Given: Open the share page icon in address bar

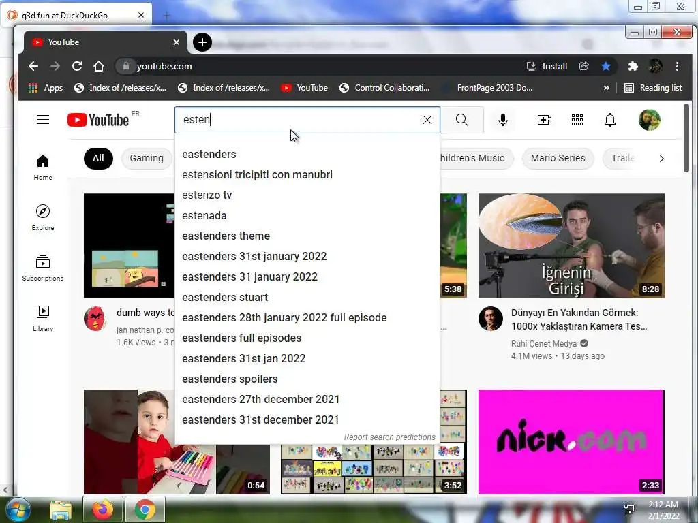Looking at the screenshot, I should 584,66.
